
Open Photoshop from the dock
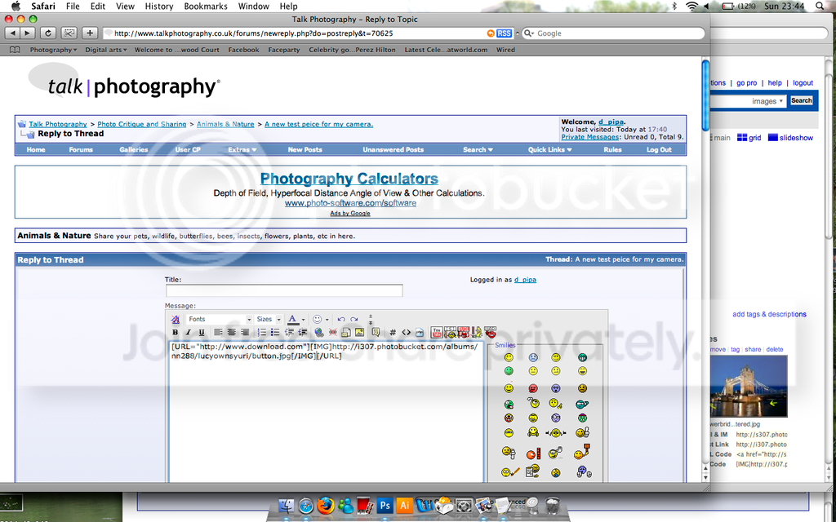pos(385,506)
